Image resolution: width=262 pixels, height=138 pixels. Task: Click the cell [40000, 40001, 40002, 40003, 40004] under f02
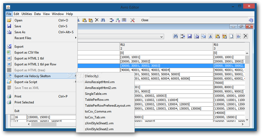(167, 70)
